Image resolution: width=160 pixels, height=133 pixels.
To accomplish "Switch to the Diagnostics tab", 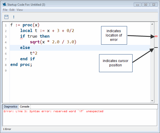I will 10,107.
